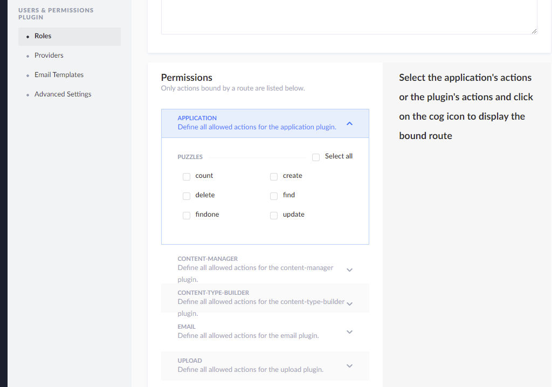Screen dimensions: 552x387
Task: Click the Email plugin chevron icon
Action: [x=349, y=331]
